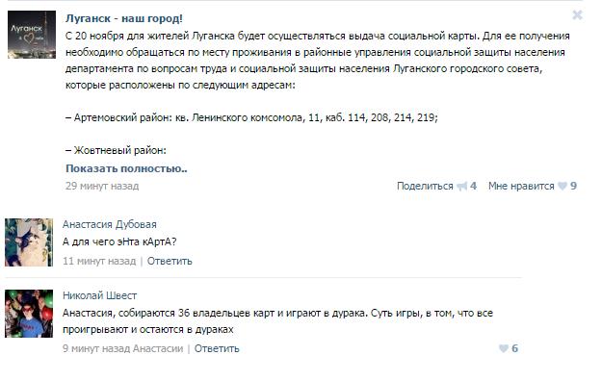Open Анастасия Дубовая's profile picture
This screenshot has width=602, height=381.
pos(29,242)
